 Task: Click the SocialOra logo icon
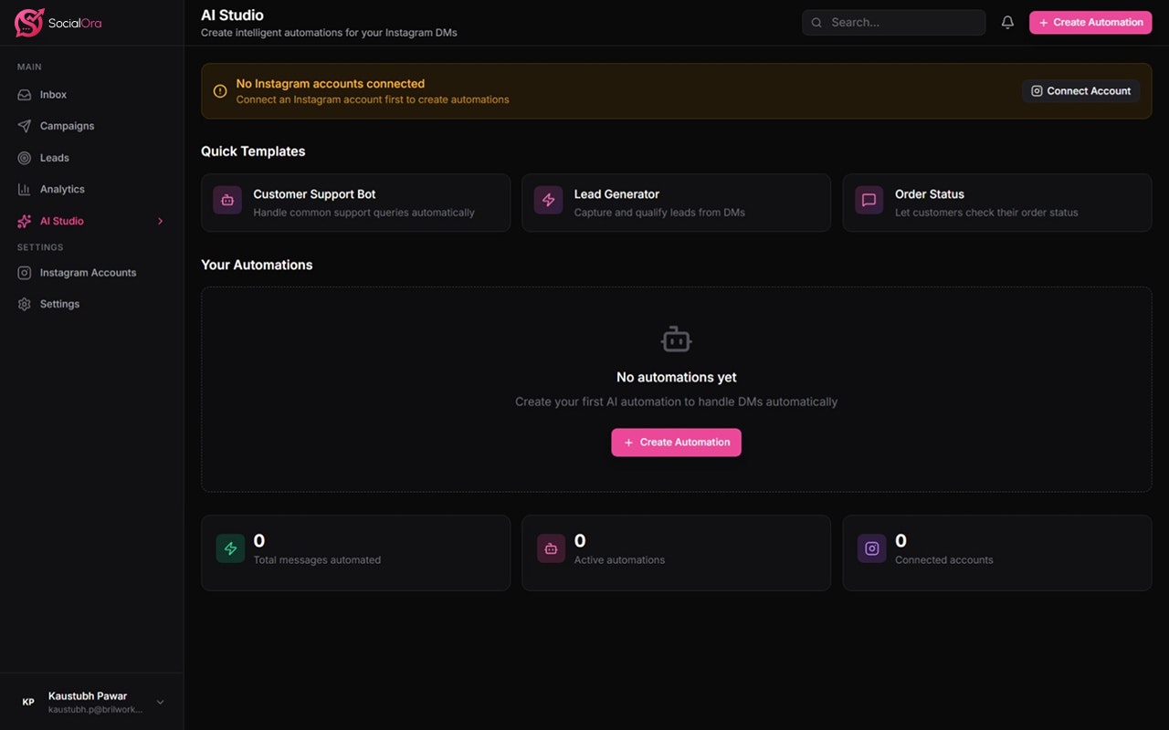(x=29, y=23)
